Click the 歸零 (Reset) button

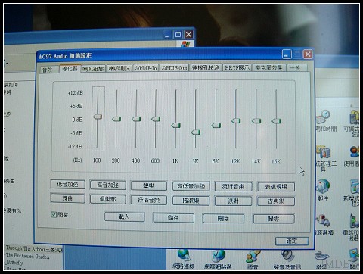click(274, 219)
